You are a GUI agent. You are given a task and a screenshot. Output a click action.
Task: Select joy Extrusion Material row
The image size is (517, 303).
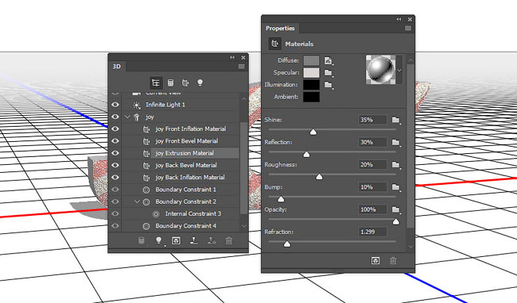[181, 153]
